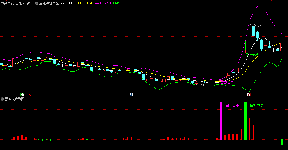Click the last green bar in sub-chart
The width and height of the screenshot is (288, 150).
pyautogui.click(x=282, y=142)
